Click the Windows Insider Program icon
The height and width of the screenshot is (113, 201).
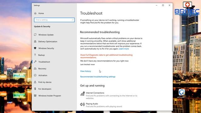click(35, 95)
